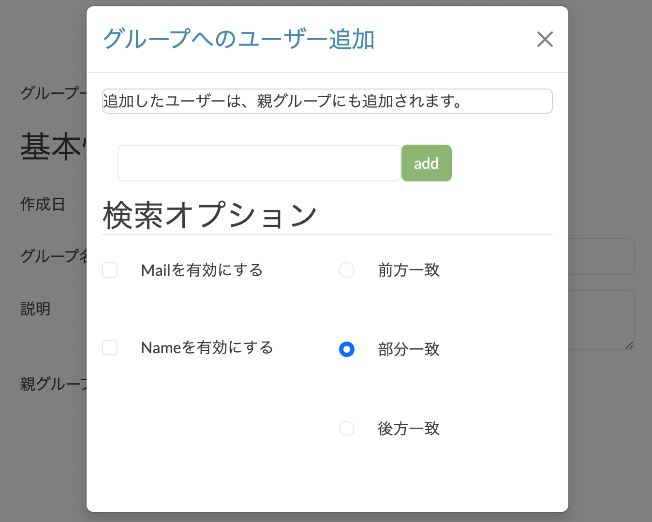The height and width of the screenshot is (522, 652).
Task: Click the 後方一致 label text
Action: [x=409, y=429]
